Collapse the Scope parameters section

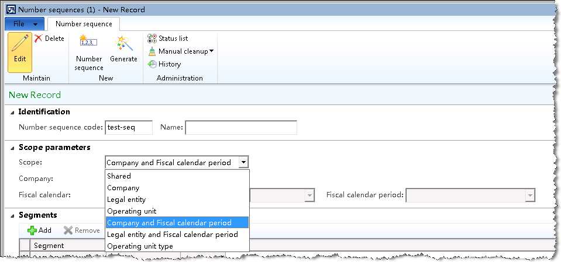tap(12, 148)
